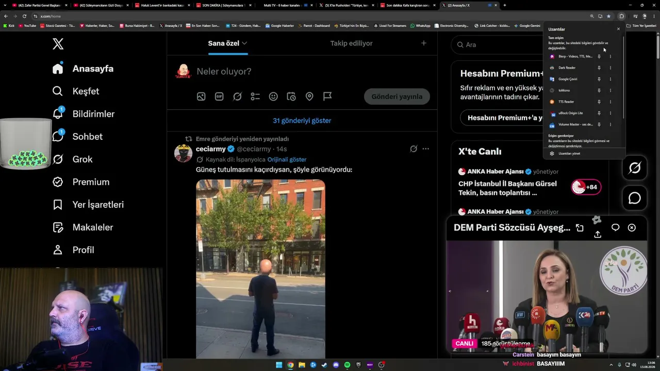The width and height of the screenshot is (660, 371).
Task: Switch to Multi TV browser tab
Action: tap(285, 5)
